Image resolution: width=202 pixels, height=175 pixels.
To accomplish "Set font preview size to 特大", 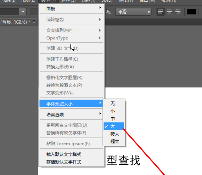I will 114,134.
